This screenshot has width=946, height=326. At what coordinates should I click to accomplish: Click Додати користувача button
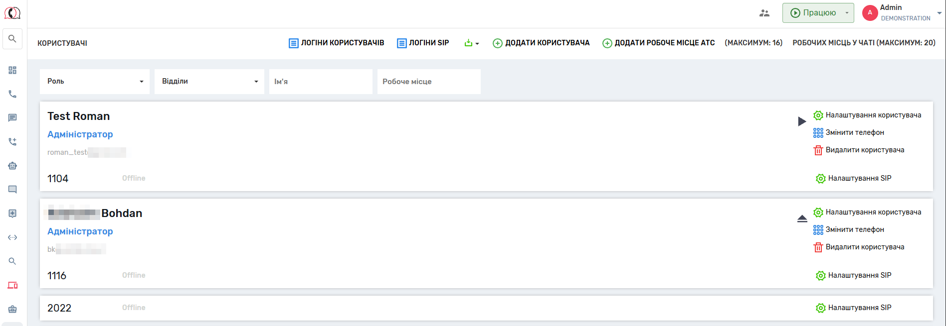coord(541,43)
